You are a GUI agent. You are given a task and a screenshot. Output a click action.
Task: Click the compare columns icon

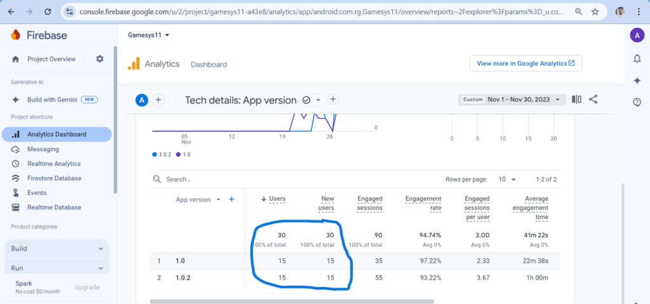point(576,100)
